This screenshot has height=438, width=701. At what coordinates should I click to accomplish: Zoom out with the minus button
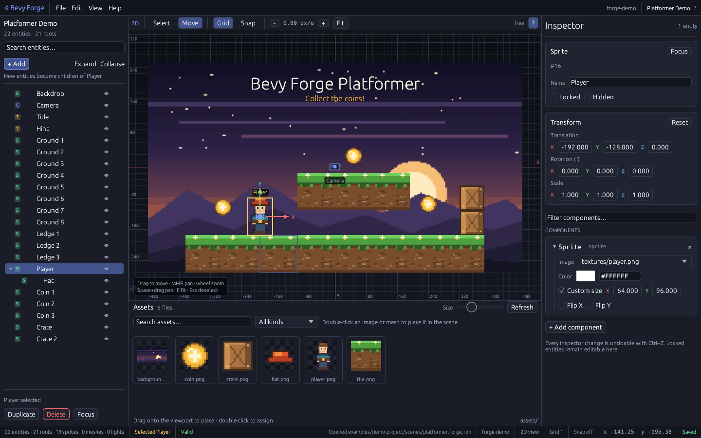tap(275, 23)
